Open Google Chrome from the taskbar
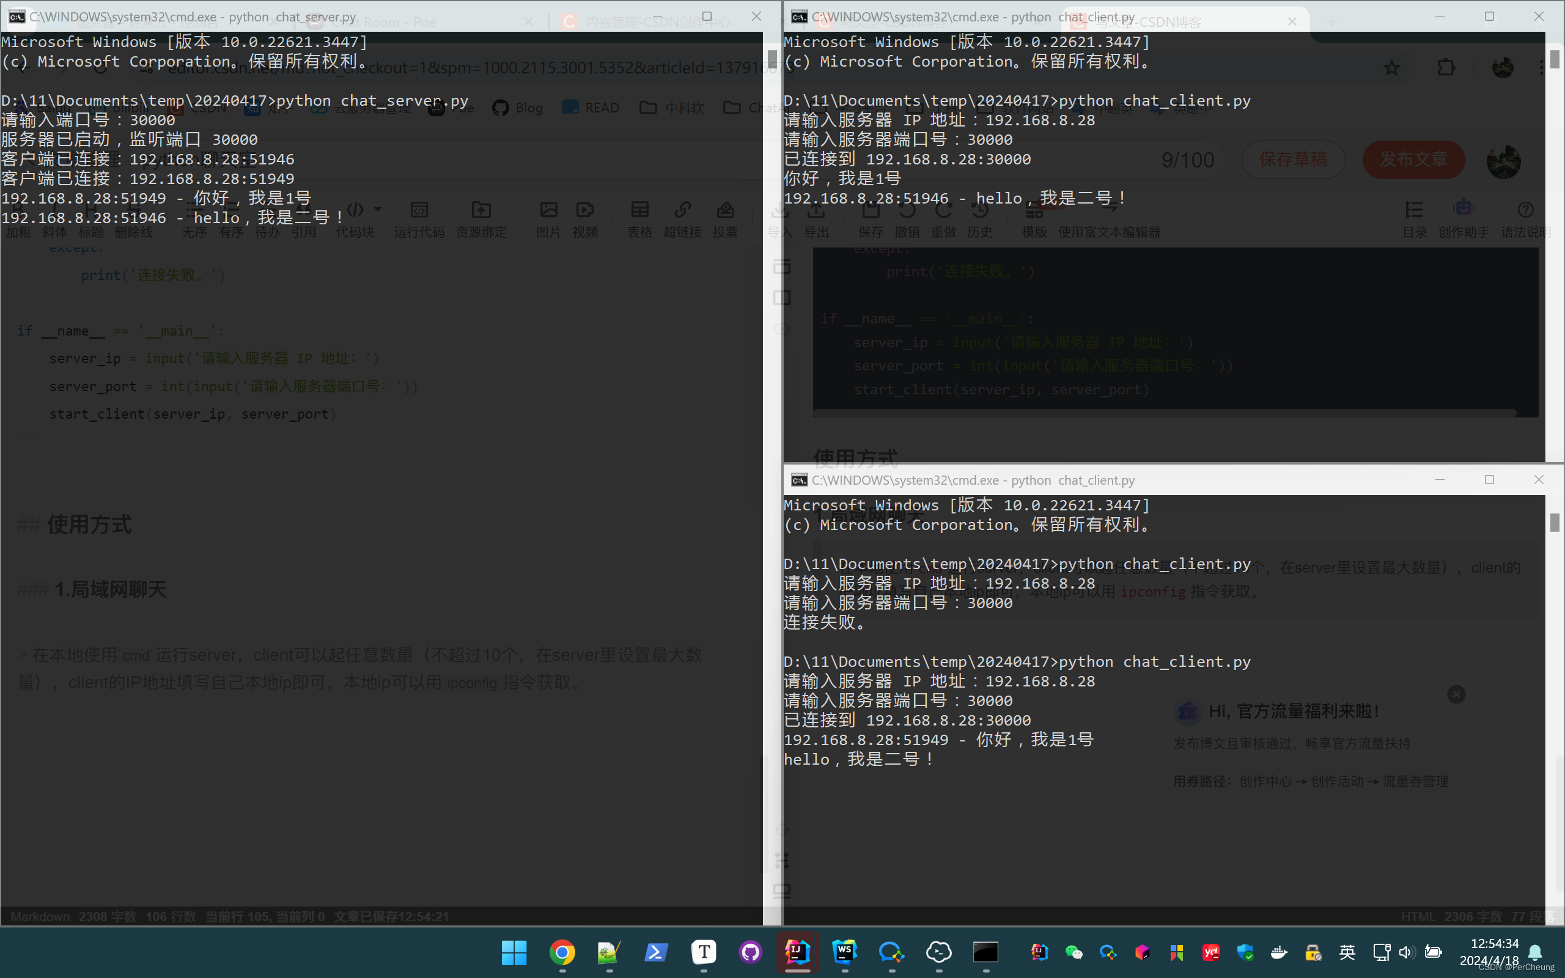This screenshot has width=1565, height=978. point(562,952)
